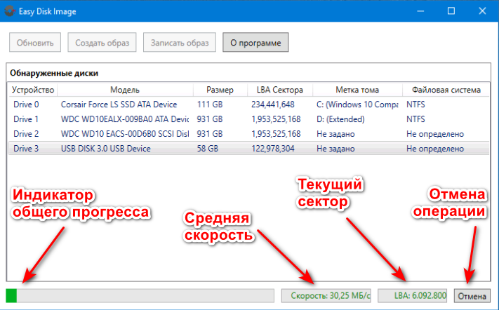Click the Метка тома column header

point(357,90)
